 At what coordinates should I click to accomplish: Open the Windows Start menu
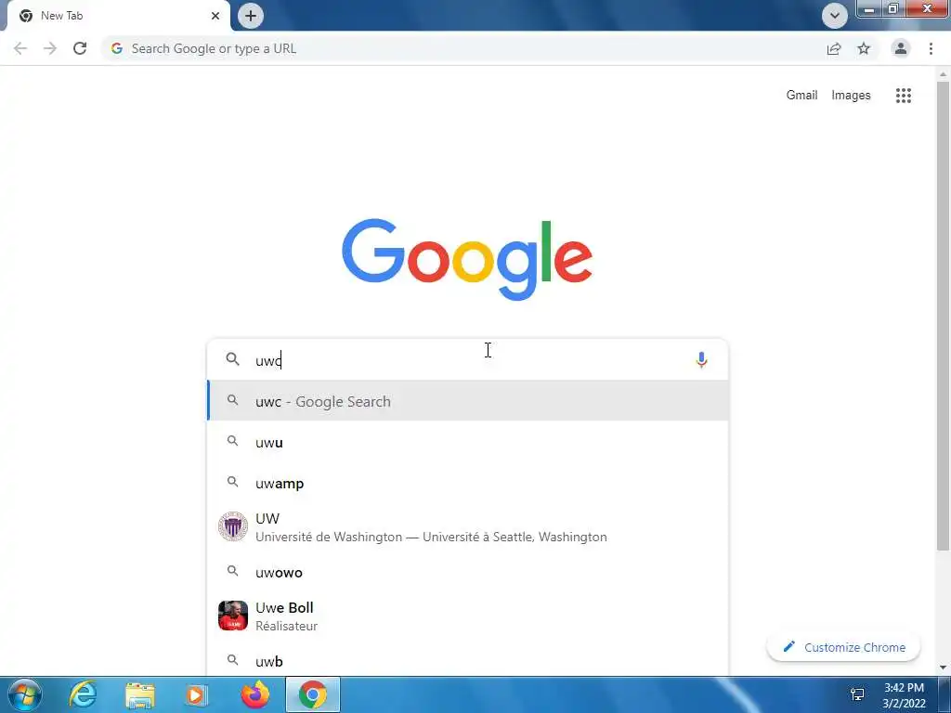pyautogui.click(x=24, y=694)
